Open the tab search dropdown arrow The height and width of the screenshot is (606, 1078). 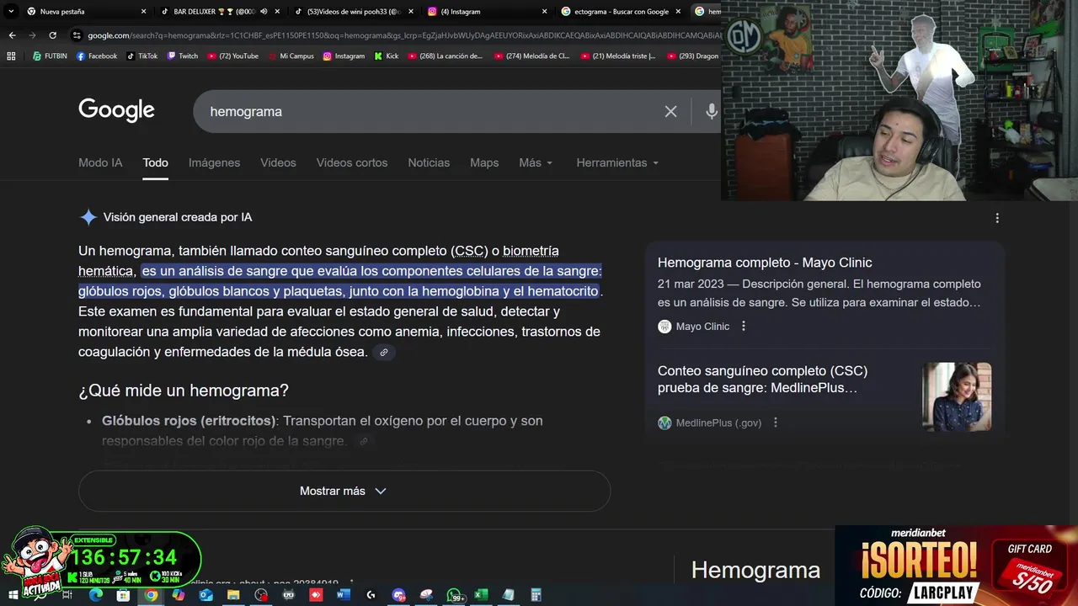click(x=11, y=12)
